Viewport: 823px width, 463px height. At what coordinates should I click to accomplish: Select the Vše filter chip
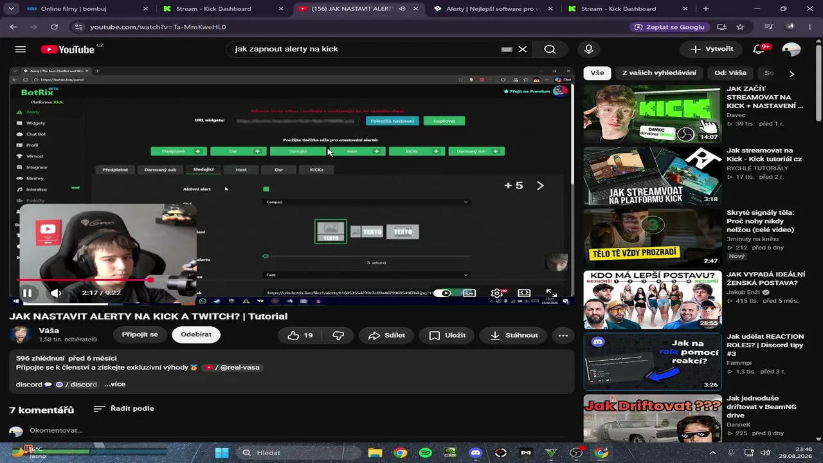[597, 73]
